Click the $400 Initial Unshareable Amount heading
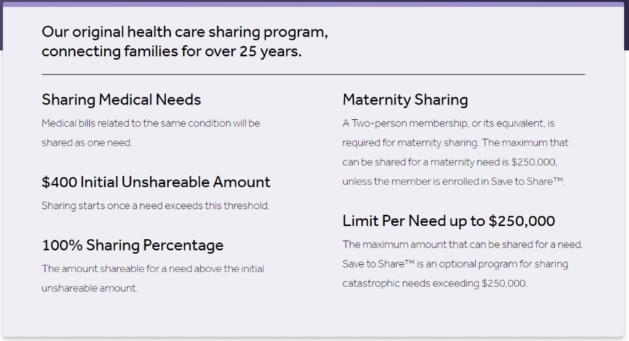The width and height of the screenshot is (629, 341). pos(156,182)
